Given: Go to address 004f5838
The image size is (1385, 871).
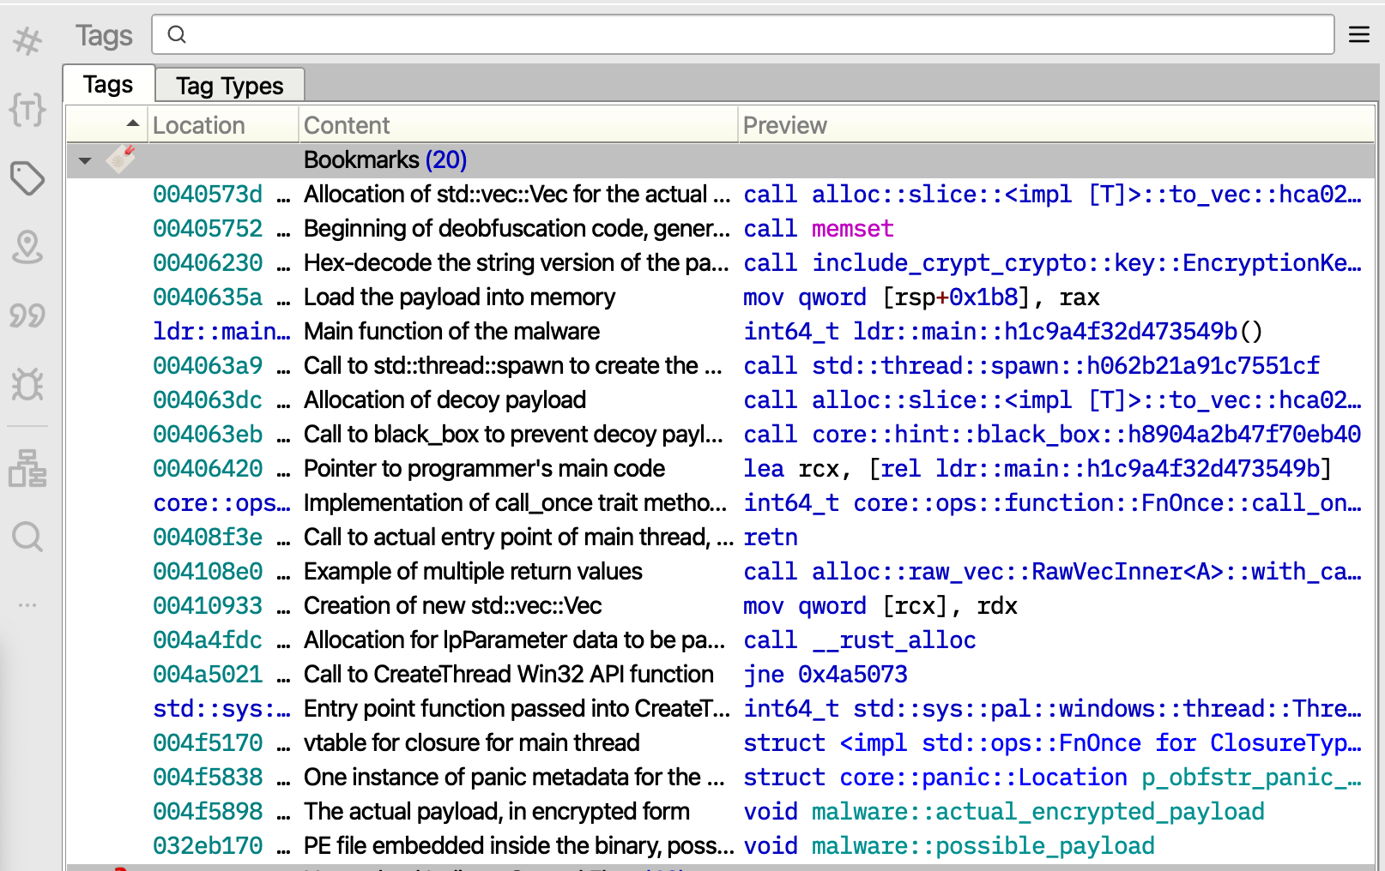Looking at the screenshot, I should point(208,778).
